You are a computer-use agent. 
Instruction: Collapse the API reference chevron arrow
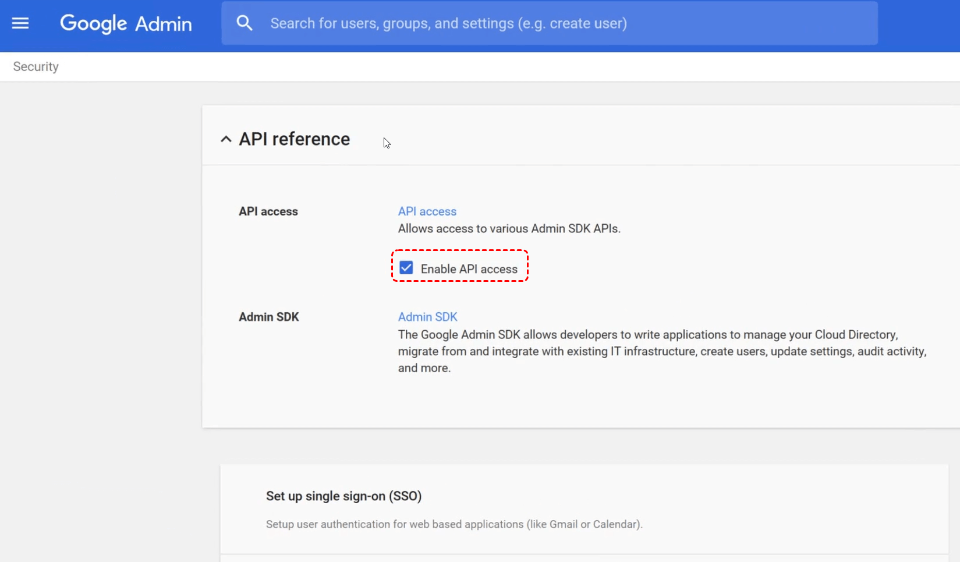coord(226,139)
